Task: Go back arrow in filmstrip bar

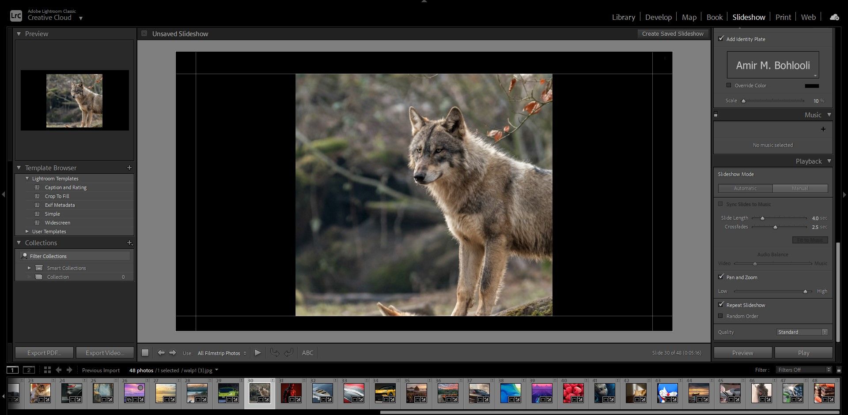Action: click(58, 370)
